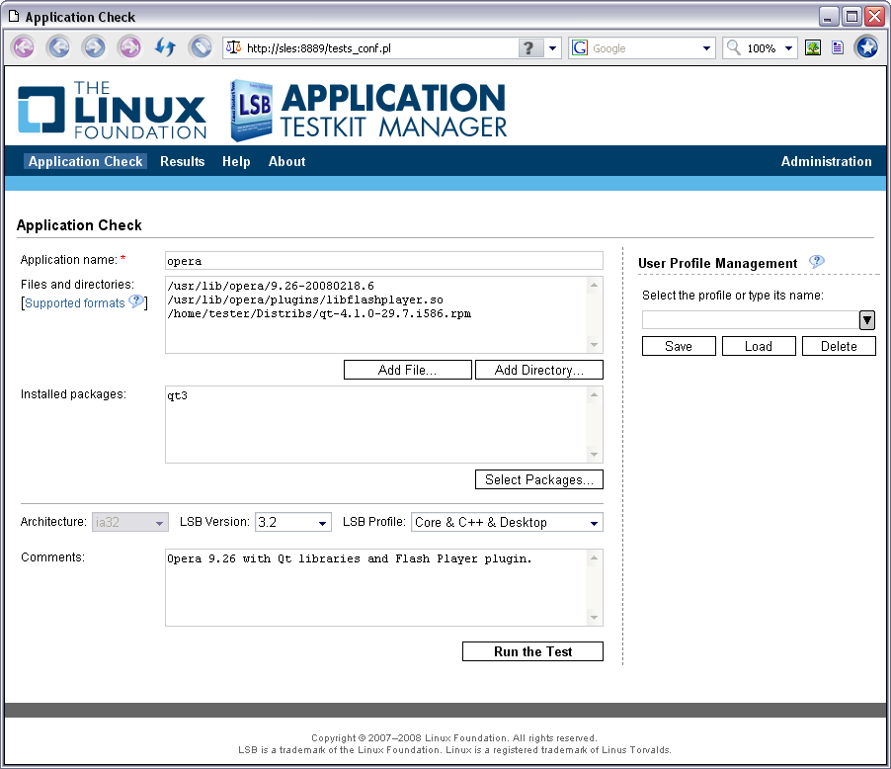Click the Wand tag icon in the toolbar
Image resolution: width=891 pixels, height=769 pixels.
201,47
